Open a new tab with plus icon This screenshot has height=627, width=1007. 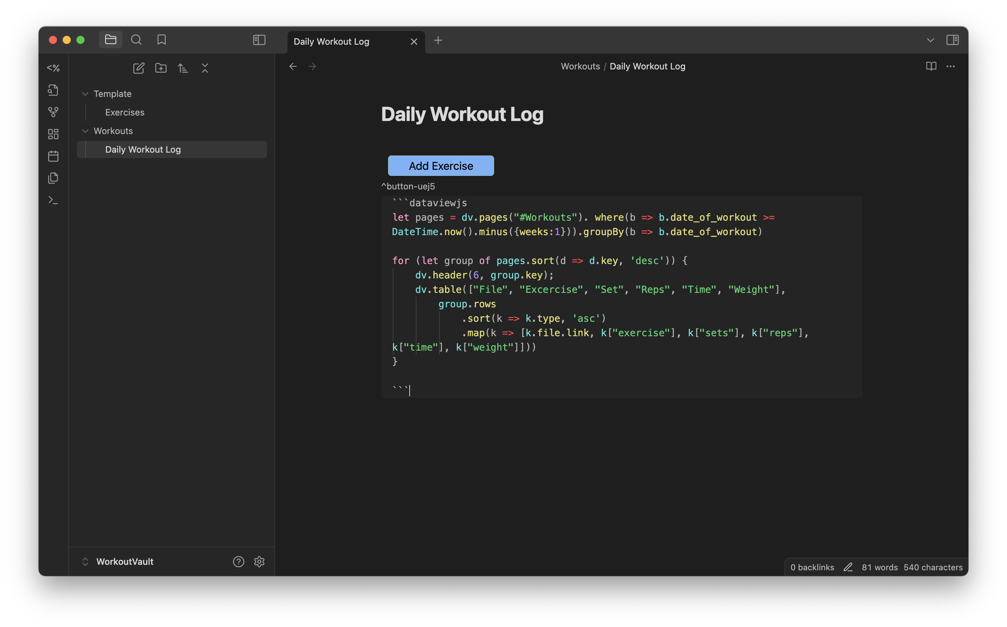(438, 40)
